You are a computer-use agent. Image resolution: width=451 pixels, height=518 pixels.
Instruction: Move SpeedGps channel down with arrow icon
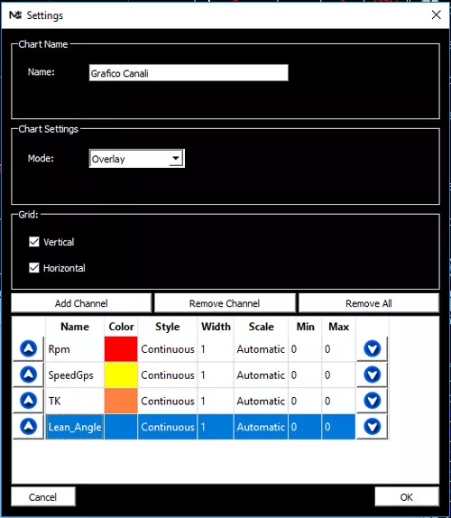coord(373,375)
